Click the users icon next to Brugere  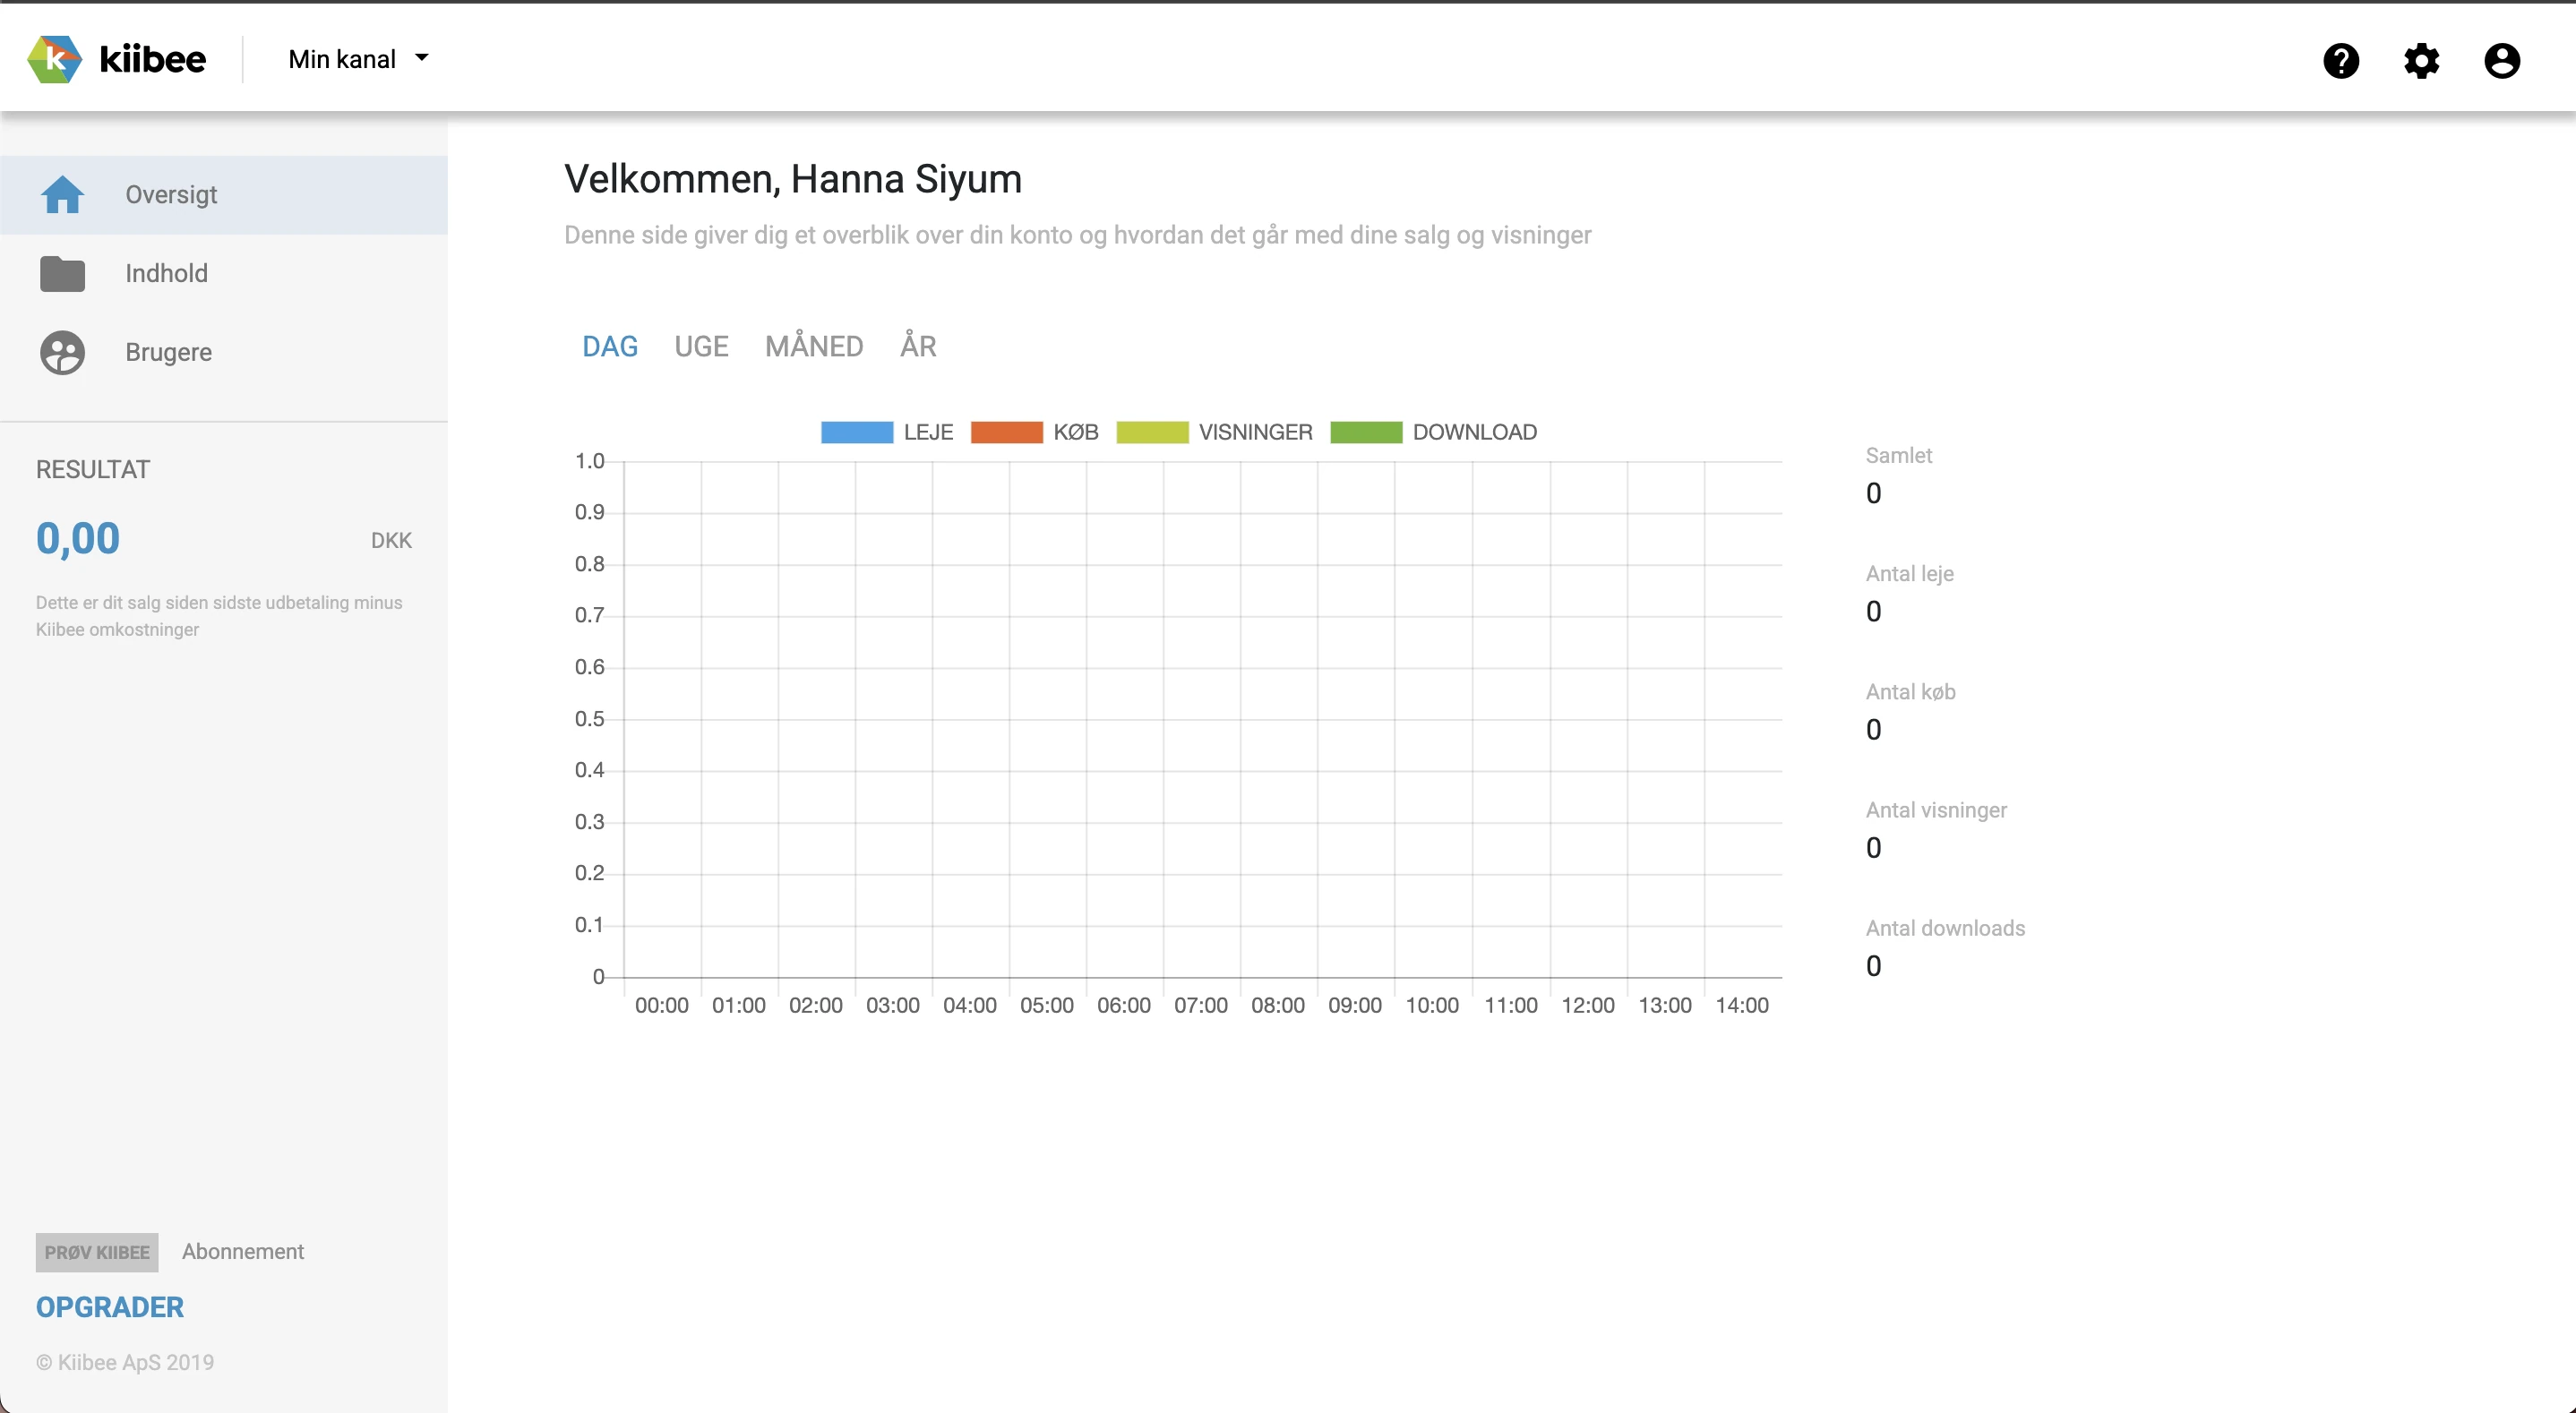click(x=62, y=353)
